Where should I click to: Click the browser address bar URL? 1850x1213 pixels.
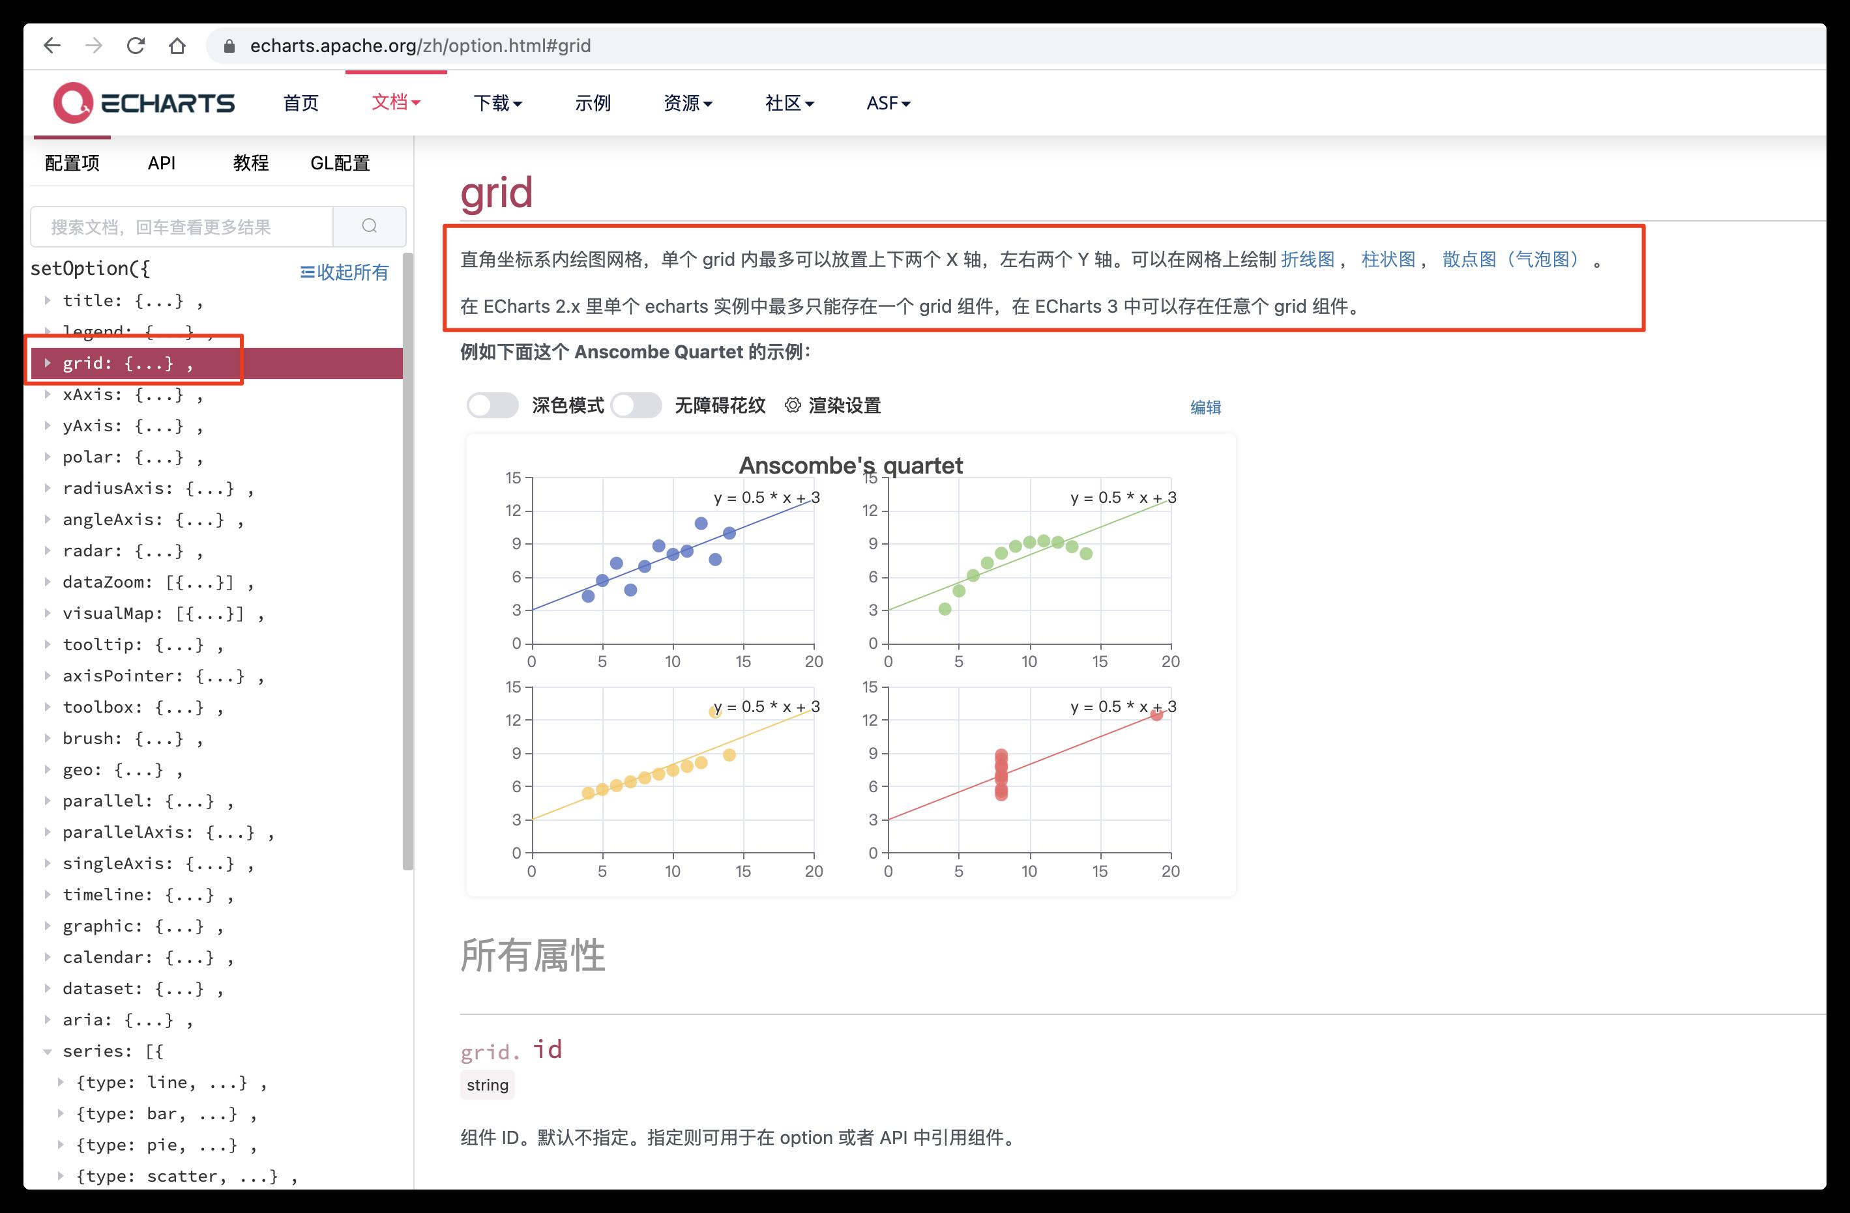point(420,46)
